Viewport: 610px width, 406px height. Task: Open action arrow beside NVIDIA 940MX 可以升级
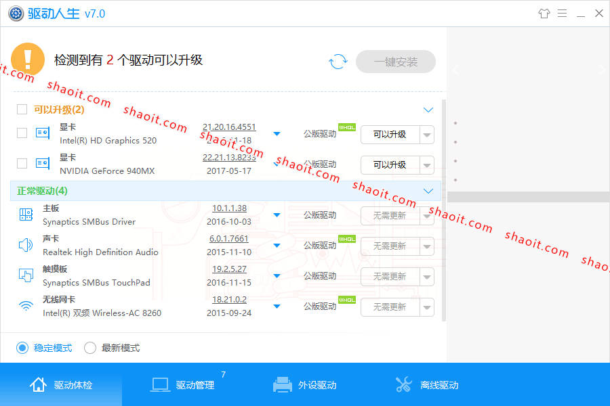click(427, 165)
